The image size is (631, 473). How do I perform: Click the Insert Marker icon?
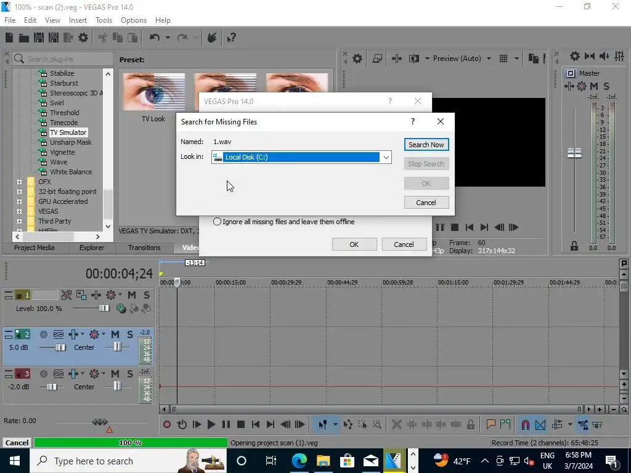point(491,424)
